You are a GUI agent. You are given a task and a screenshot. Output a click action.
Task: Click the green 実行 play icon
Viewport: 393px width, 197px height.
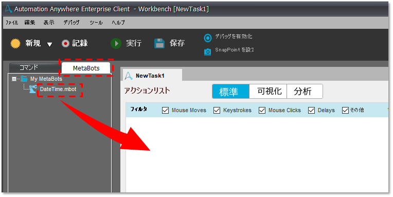[116, 43]
